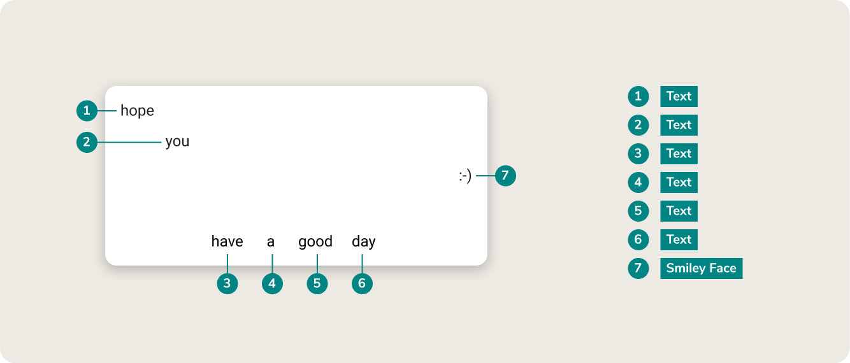Image resolution: width=850 pixels, height=363 pixels.
Task: Select the number 4 marker below a
Action: (272, 283)
